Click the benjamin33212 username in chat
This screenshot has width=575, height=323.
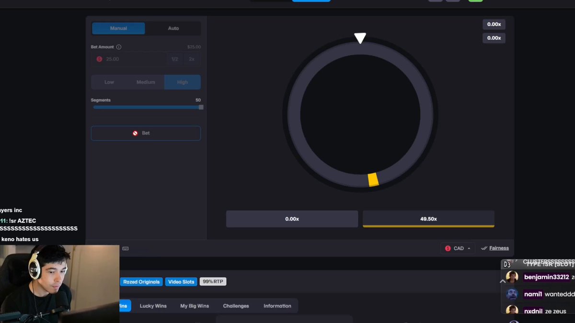tap(546, 277)
